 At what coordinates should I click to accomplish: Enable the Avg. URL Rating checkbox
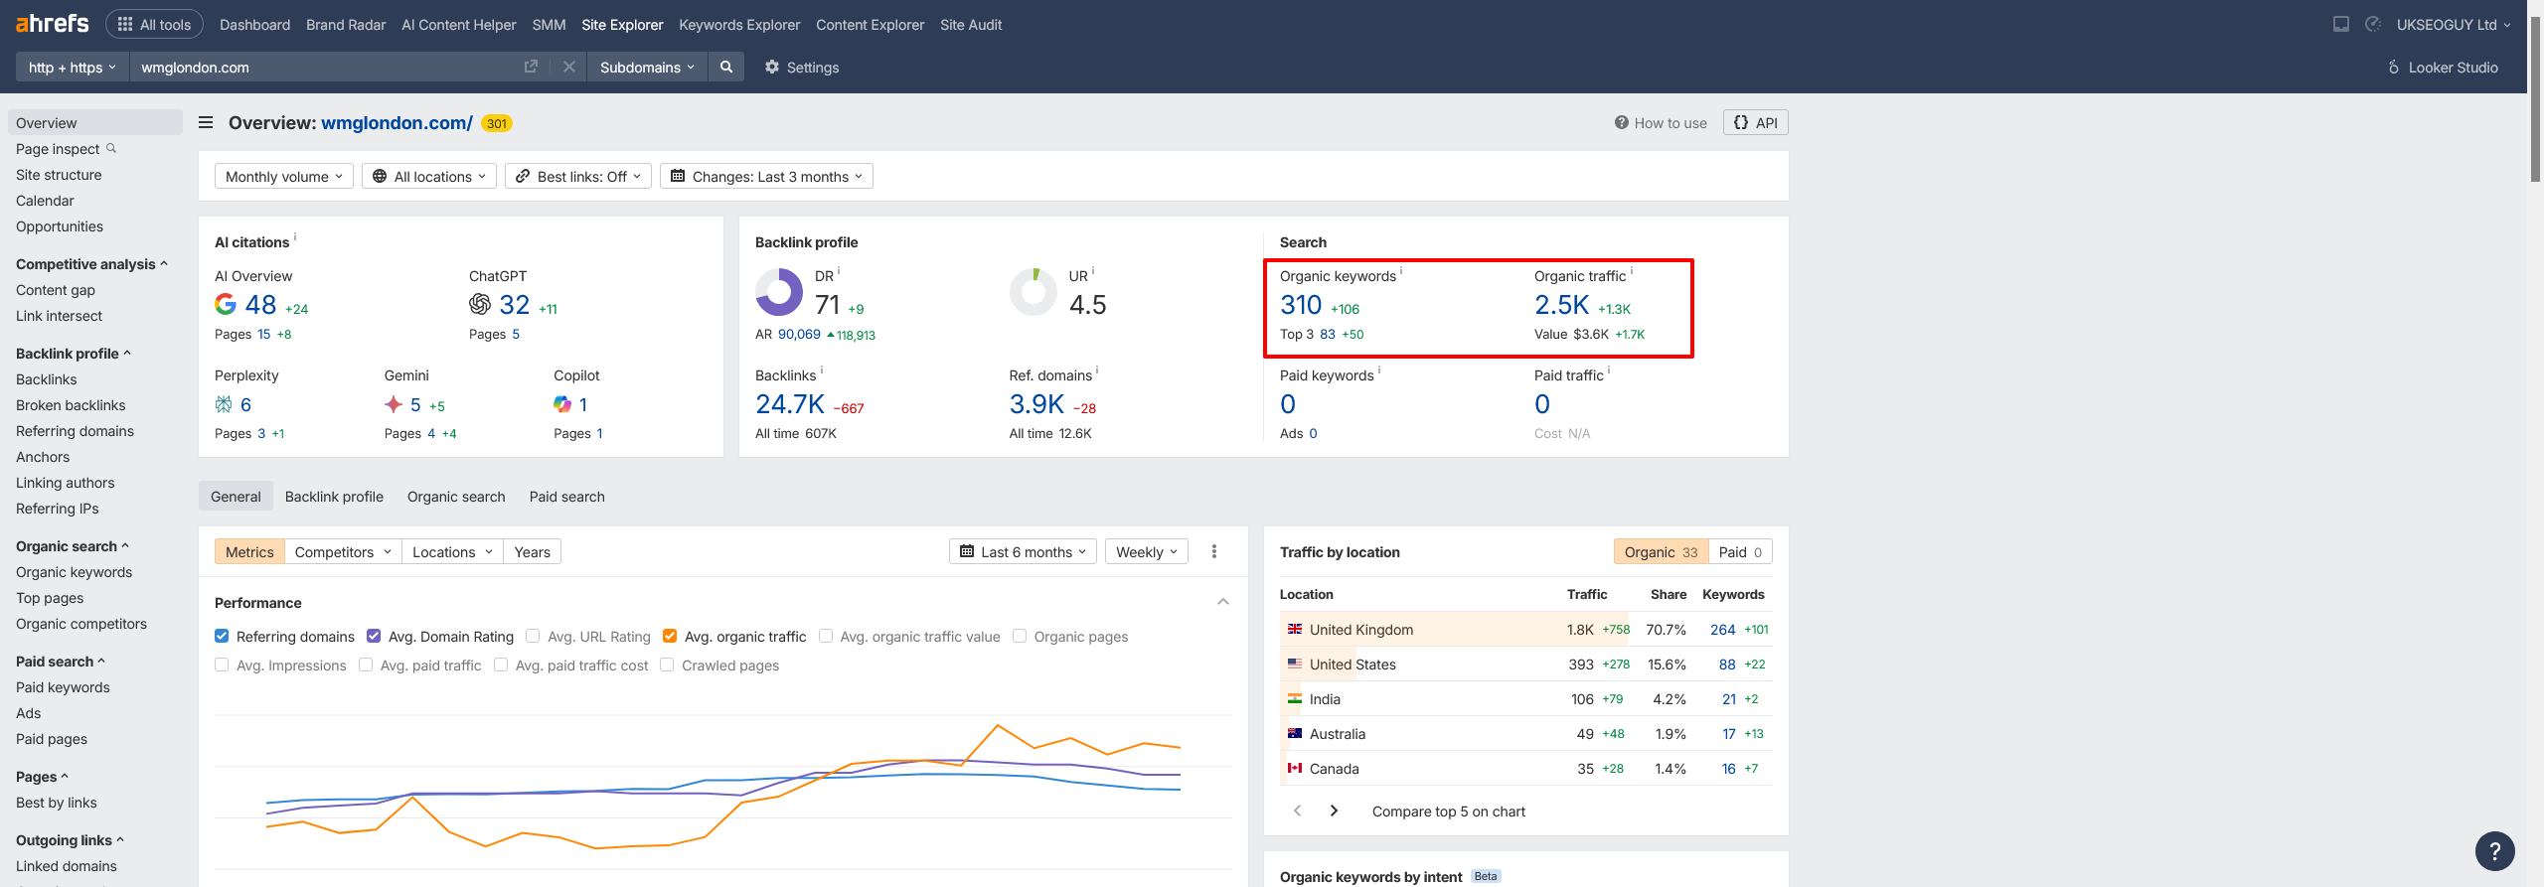click(533, 636)
